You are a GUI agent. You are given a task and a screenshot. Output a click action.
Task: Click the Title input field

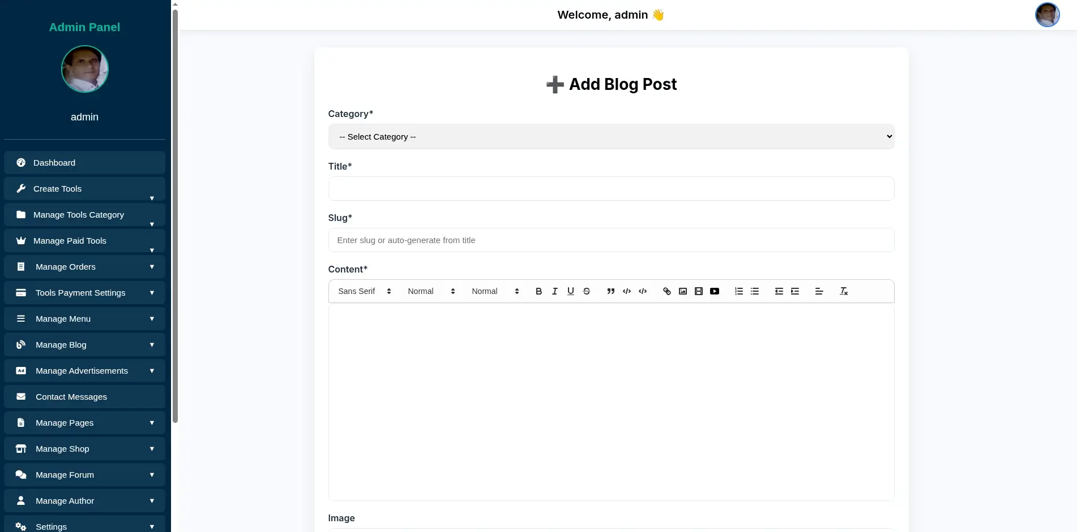(611, 189)
